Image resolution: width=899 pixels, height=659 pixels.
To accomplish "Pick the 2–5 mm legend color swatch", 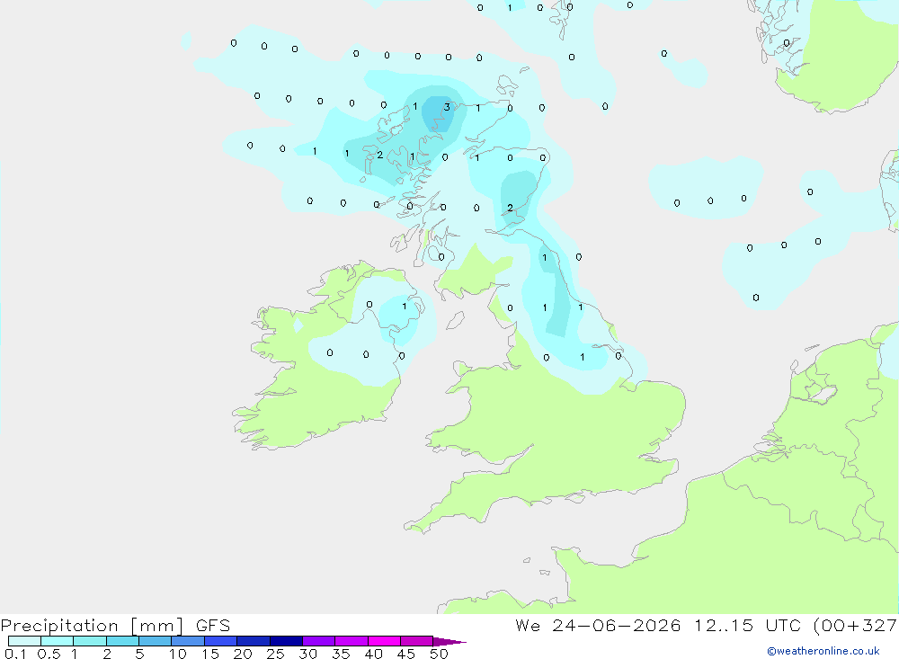I will pos(122,641).
